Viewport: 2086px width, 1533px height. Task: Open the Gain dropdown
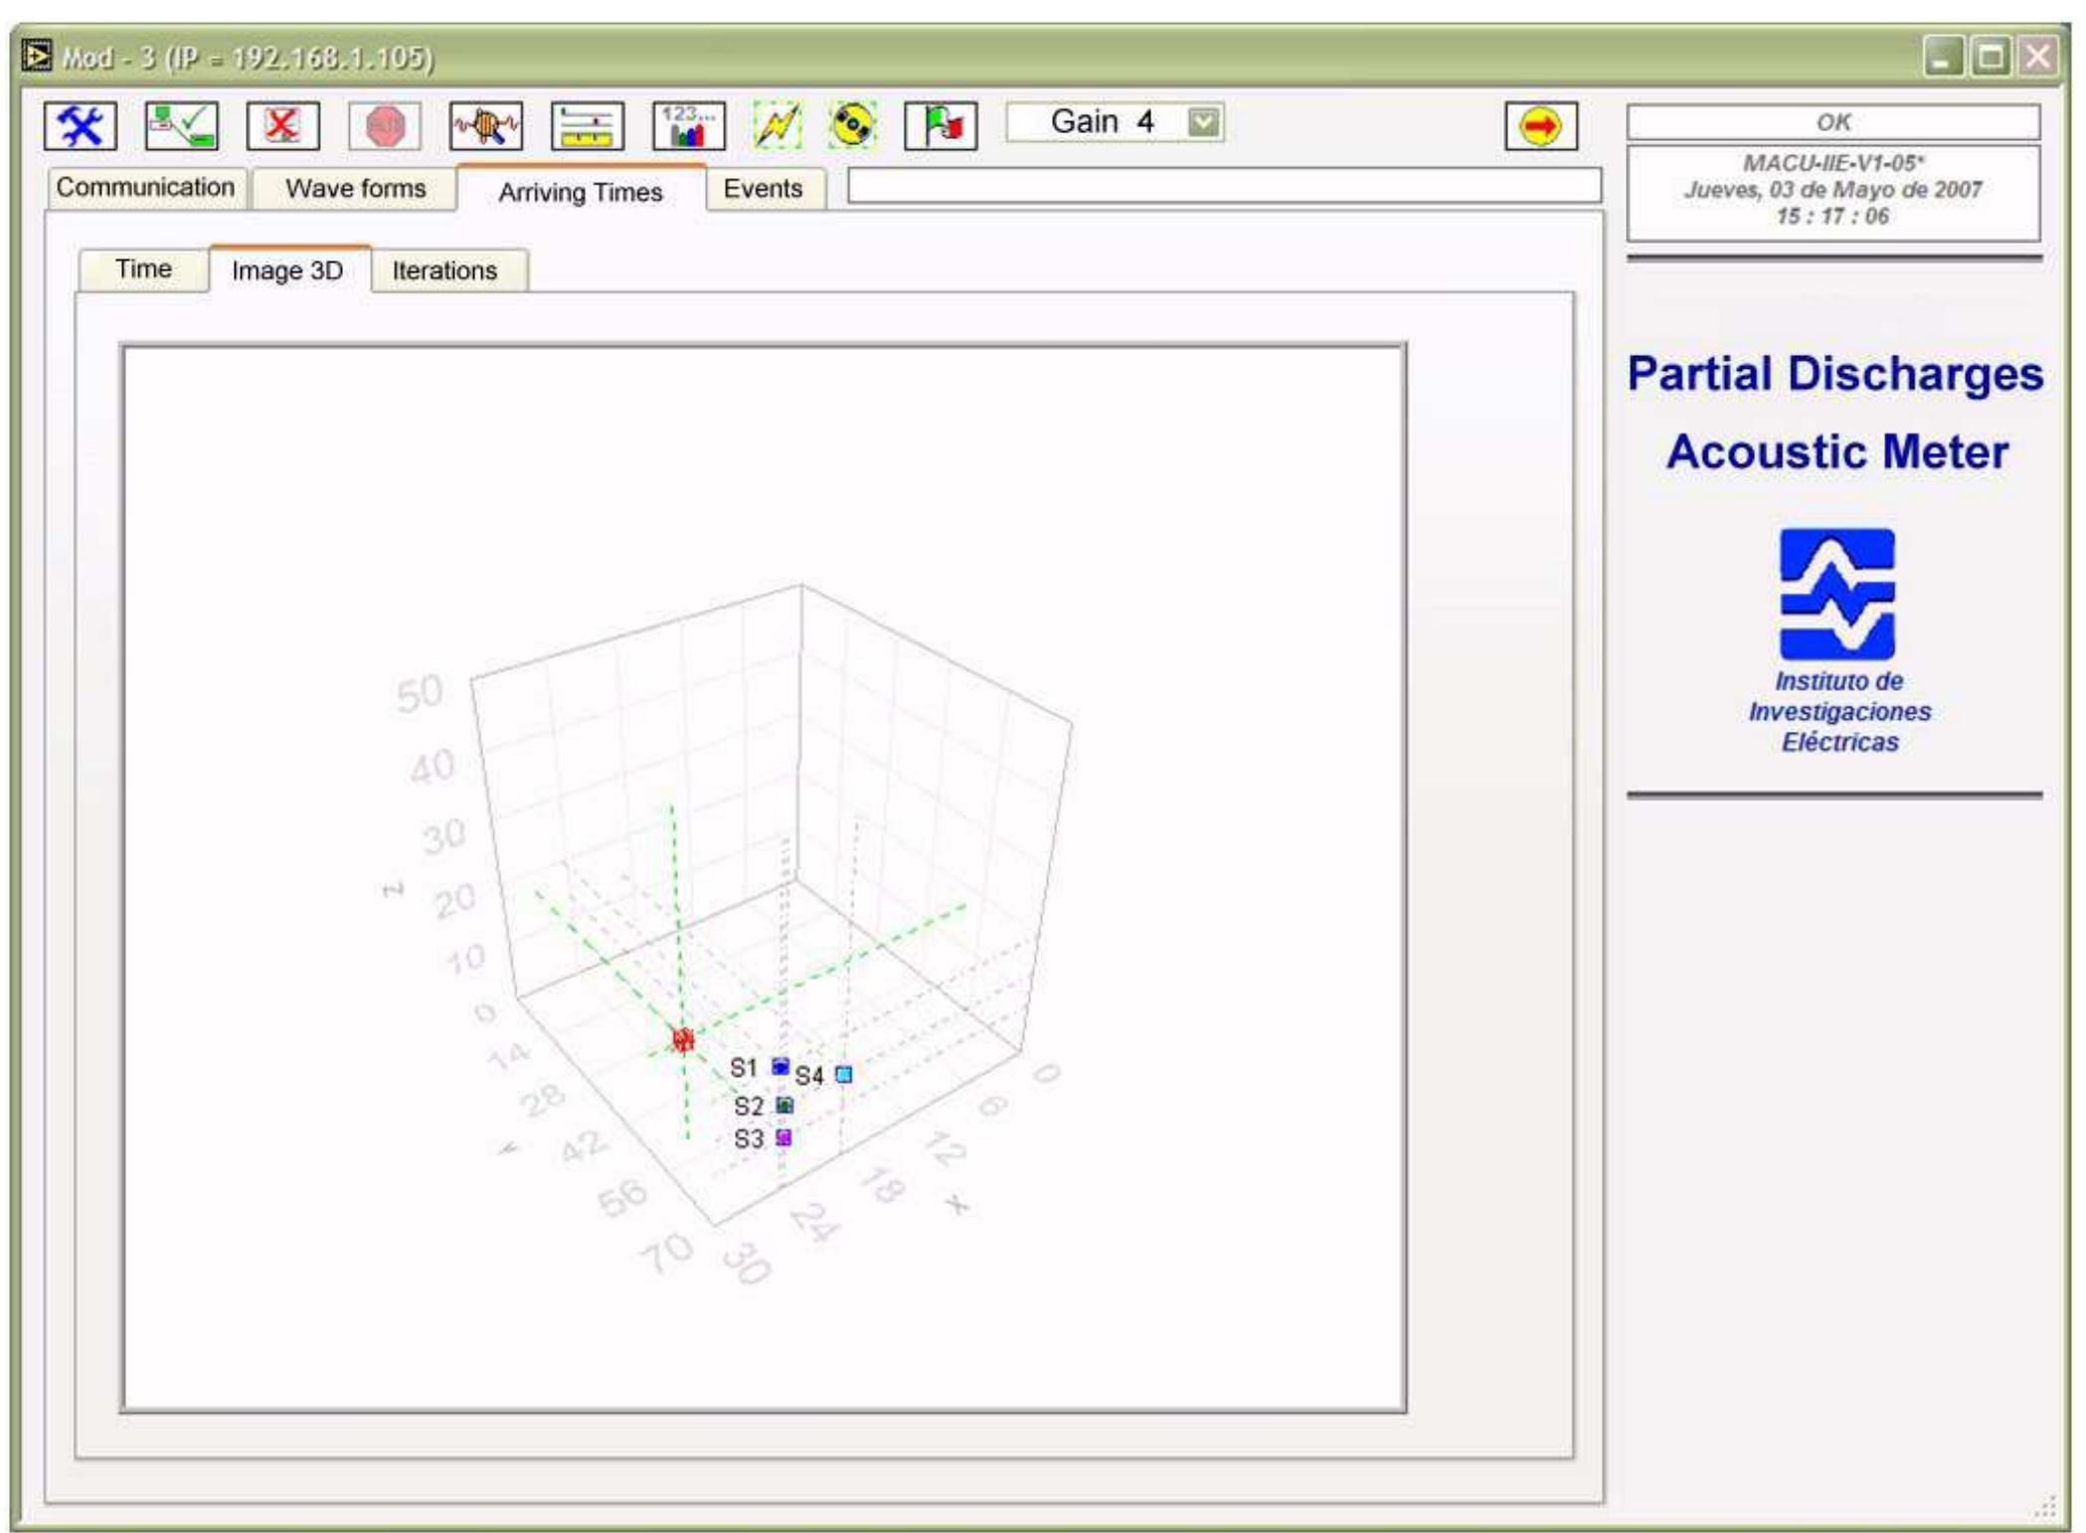coord(1114,126)
